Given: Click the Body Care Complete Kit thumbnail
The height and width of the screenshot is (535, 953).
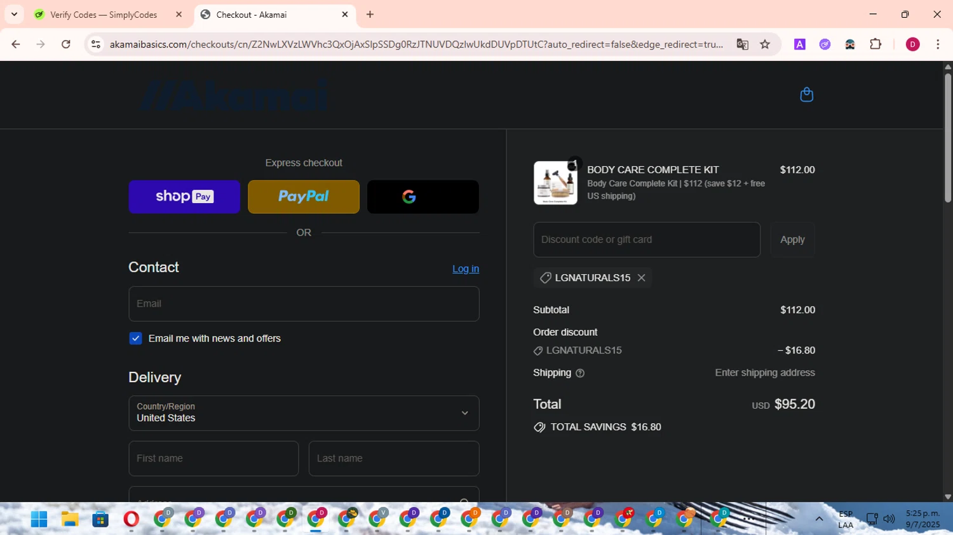Looking at the screenshot, I should point(555,183).
